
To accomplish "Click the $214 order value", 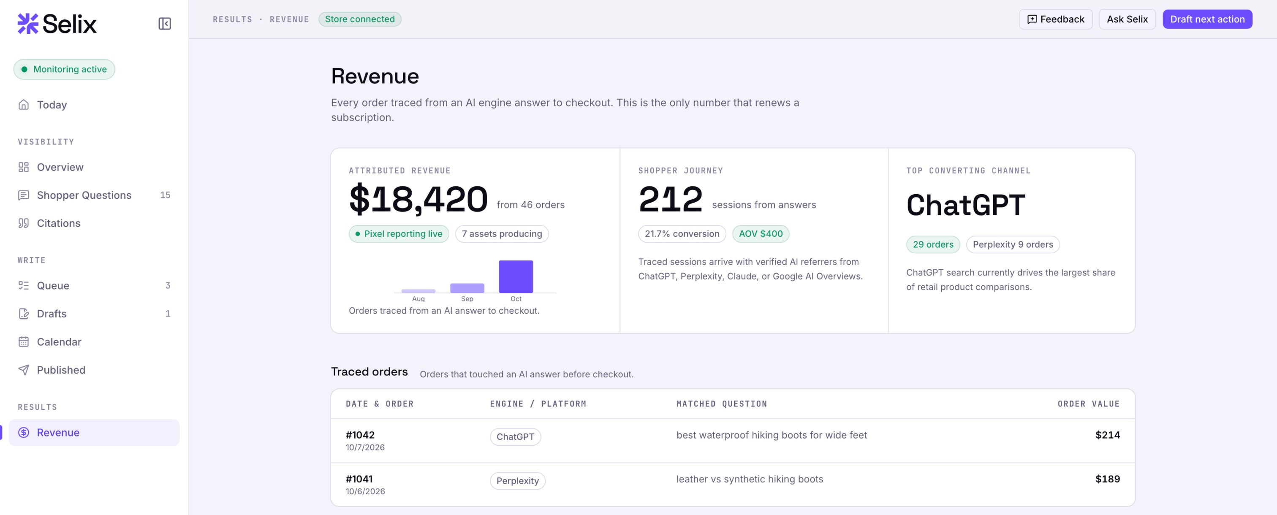I will (1108, 435).
